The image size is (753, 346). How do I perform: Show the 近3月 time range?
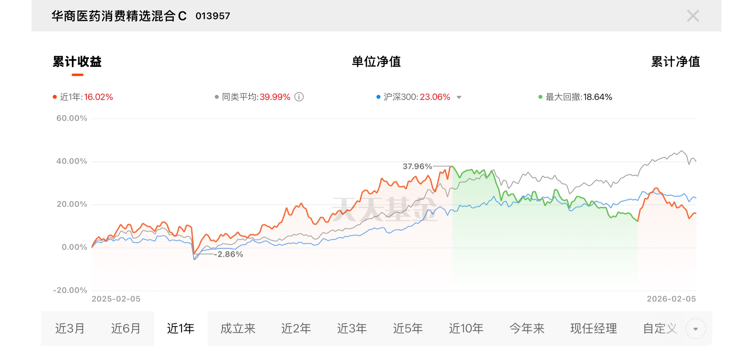pyautogui.click(x=70, y=329)
